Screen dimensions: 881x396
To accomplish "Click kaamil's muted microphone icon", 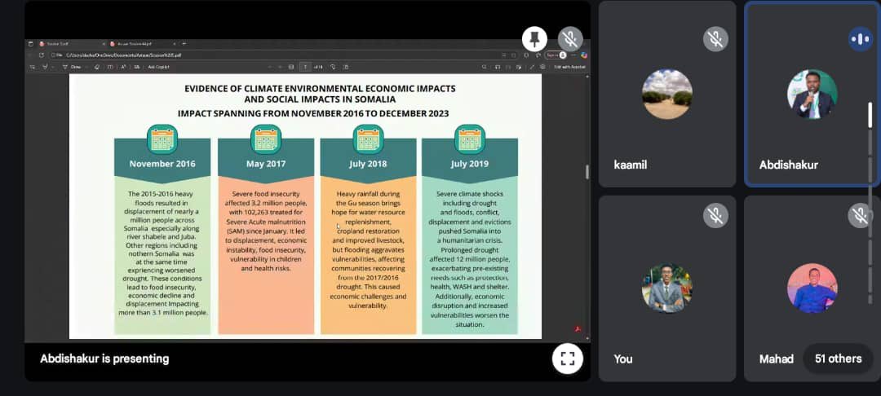I will click(715, 38).
